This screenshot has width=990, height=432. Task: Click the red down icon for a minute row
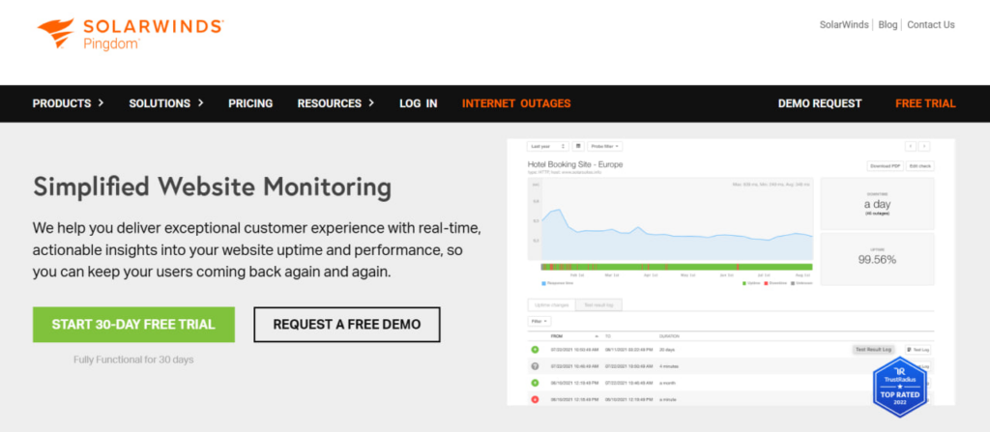coord(535,400)
